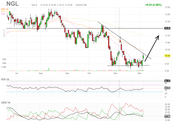Click the ADX axis label 28.00
The width and height of the screenshot is (174, 123).
pyautogui.click(x=167, y=110)
